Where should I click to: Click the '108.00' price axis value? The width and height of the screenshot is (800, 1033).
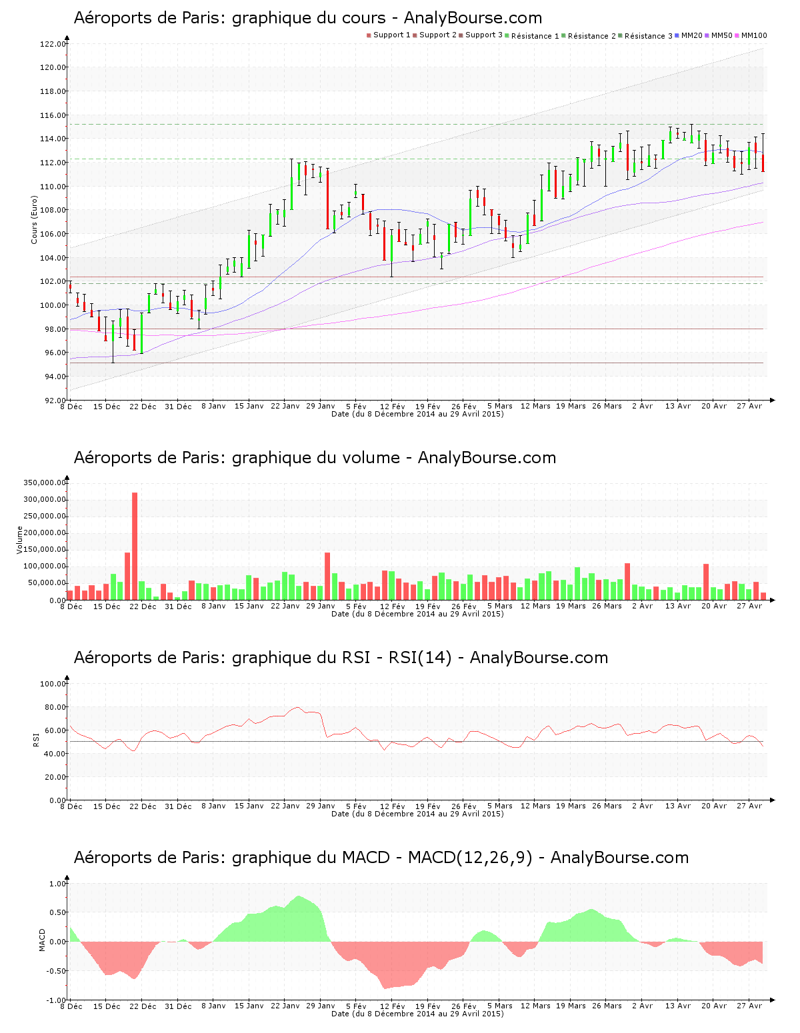(53, 210)
